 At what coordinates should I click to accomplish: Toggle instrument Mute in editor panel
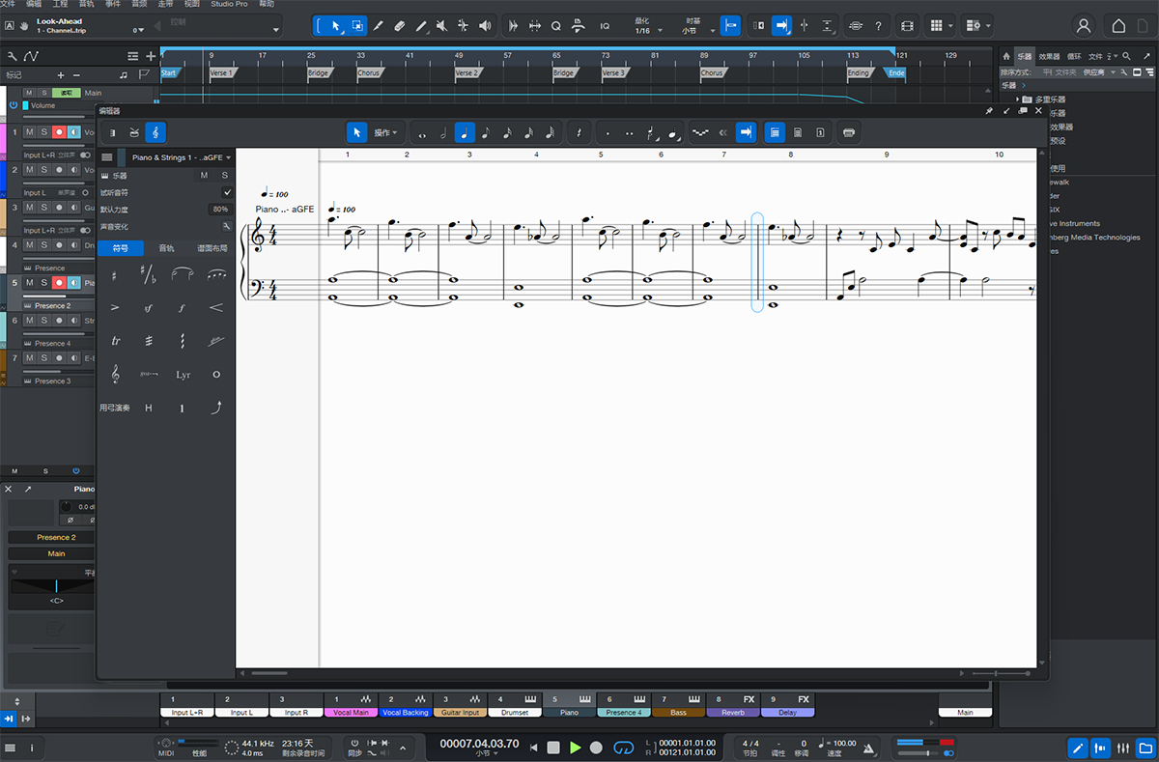(204, 175)
